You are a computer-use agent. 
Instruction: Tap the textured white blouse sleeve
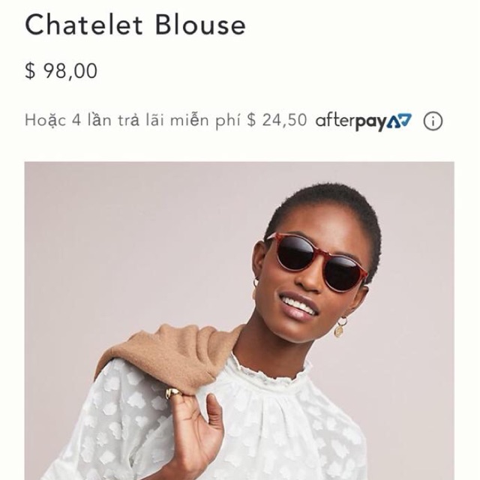[116, 428]
